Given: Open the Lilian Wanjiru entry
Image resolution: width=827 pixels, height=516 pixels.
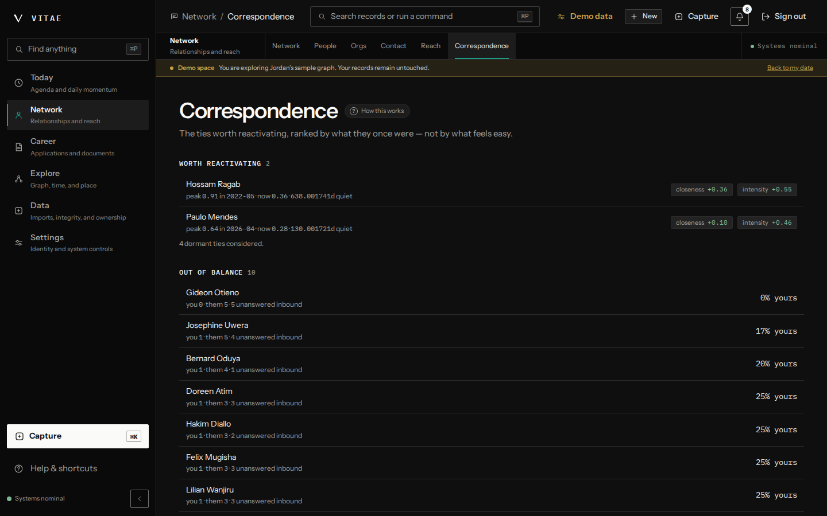Looking at the screenshot, I should pos(492,495).
